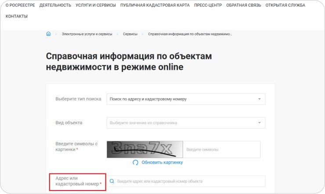Screen dimensions: 325x194
Task: Click the home icon in breadcrumbs
Action: [x=48, y=34]
